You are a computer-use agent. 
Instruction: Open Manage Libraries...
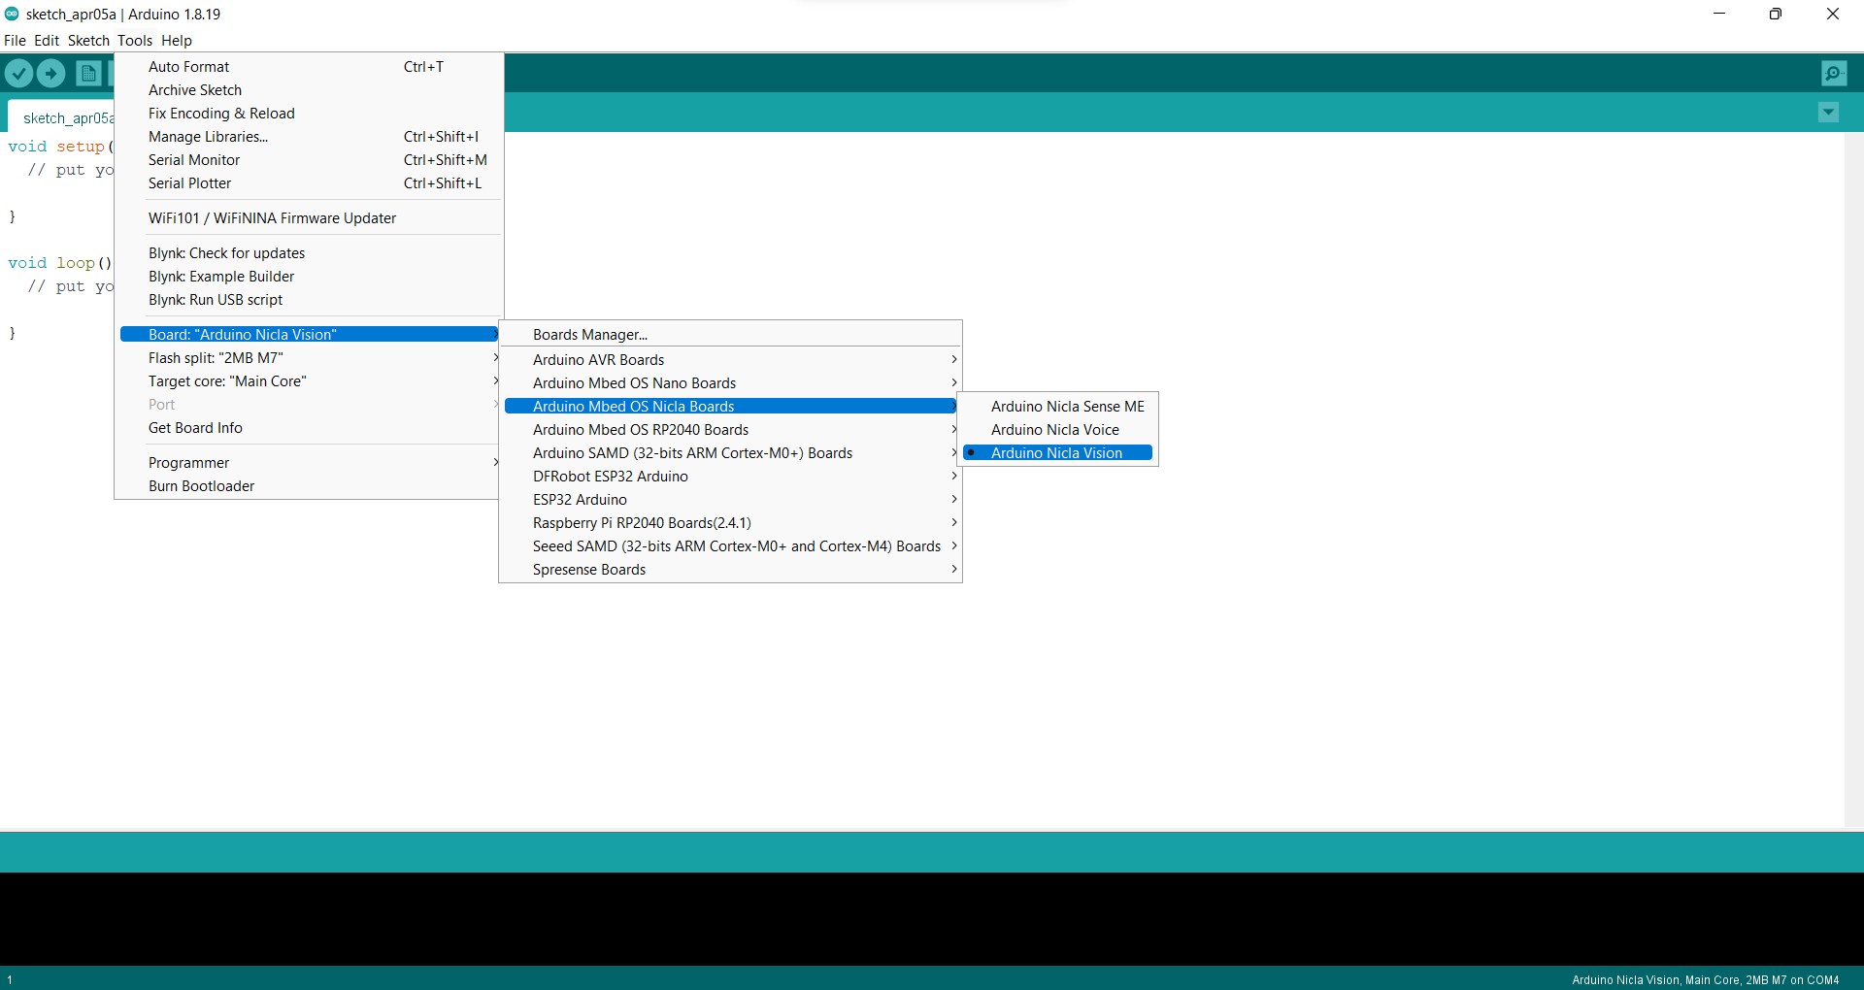[x=309, y=137]
